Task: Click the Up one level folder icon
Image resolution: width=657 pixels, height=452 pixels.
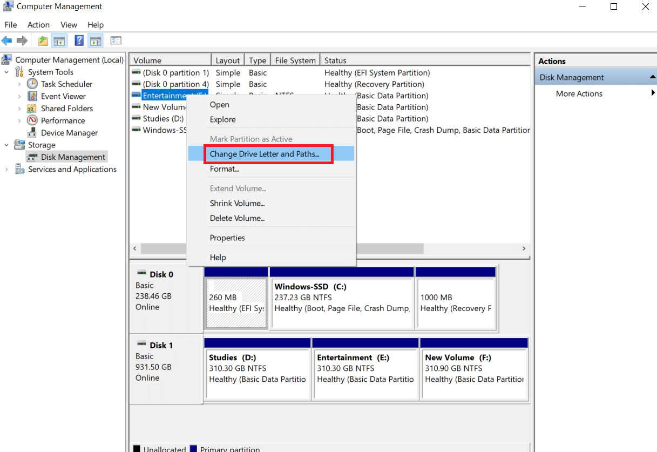Action: pos(43,41)
